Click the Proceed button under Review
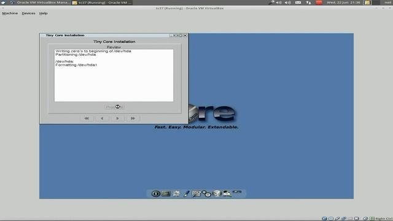 coord(114,107)
